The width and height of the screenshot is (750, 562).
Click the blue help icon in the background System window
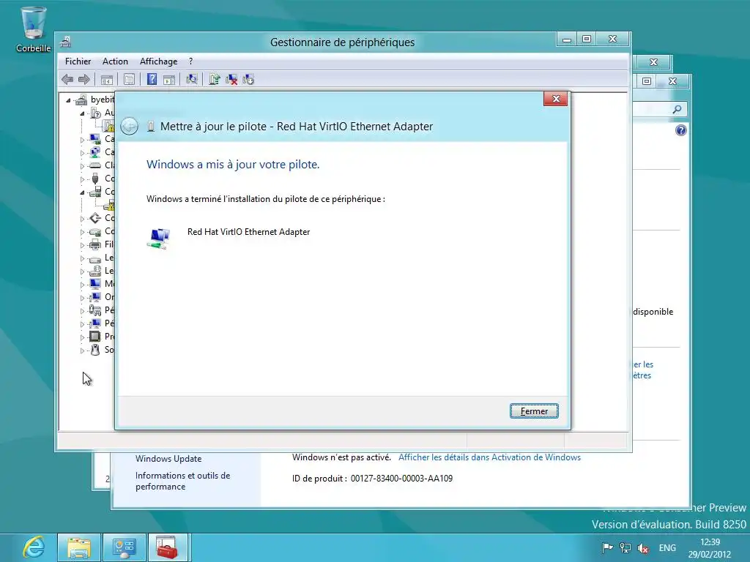tap(681, 130)
